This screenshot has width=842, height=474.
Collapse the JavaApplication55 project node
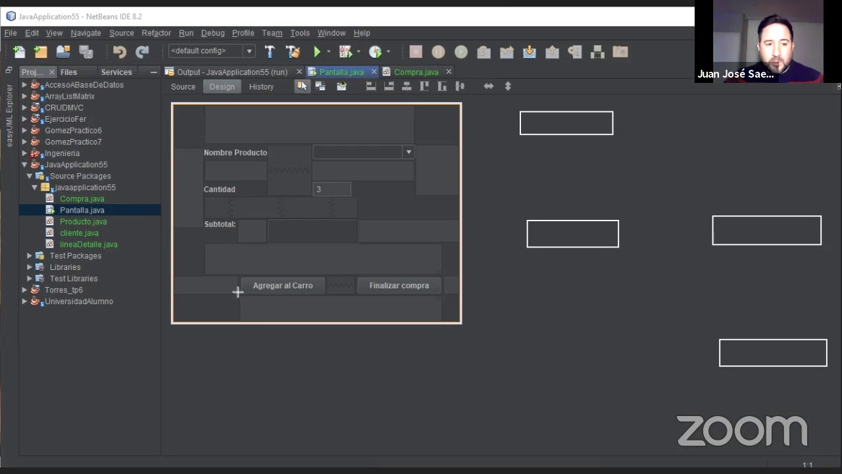pyautogui.click(x=24, y=165)
